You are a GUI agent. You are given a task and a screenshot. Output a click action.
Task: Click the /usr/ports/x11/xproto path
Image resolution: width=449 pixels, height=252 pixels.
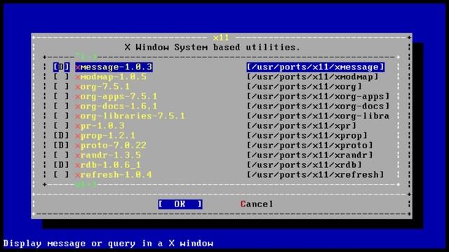[x=310, y=146]
